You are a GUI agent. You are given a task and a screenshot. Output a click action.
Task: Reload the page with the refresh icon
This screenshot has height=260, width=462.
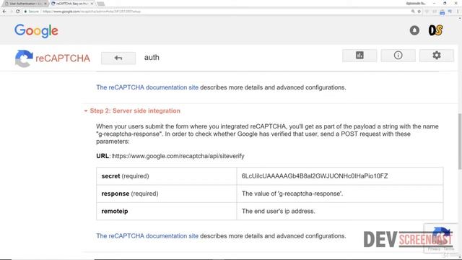click(17, 12)
